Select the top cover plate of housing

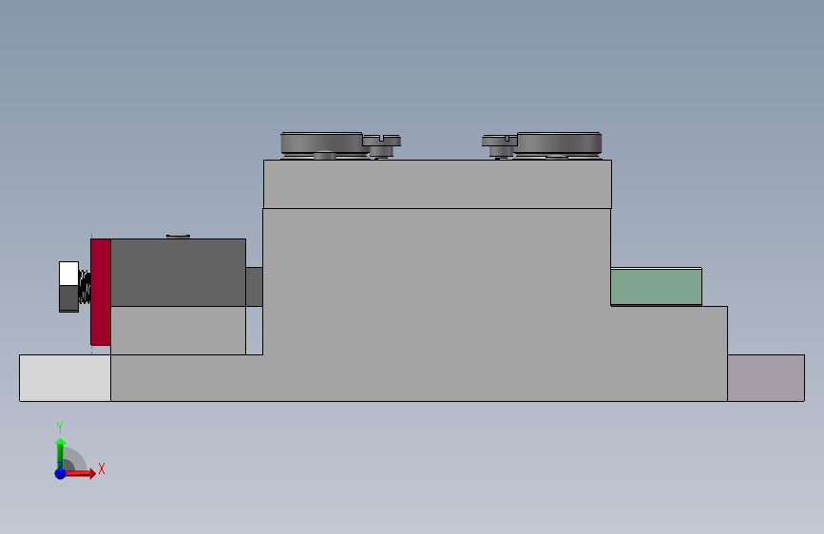[437, 184]
